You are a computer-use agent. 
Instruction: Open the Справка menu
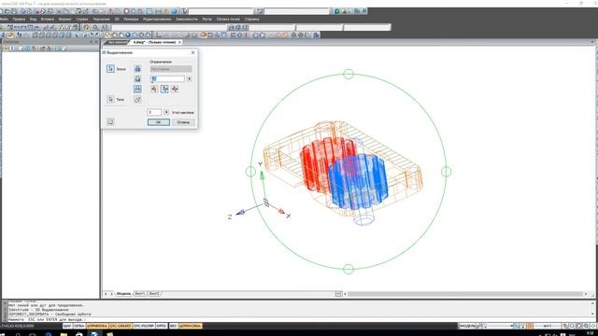point(251,19)
